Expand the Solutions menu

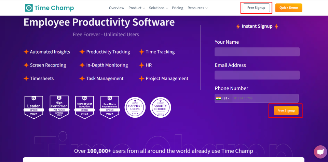click(158, 8)
